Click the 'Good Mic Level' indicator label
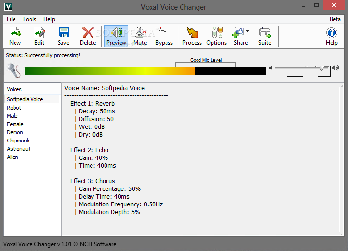Image resolution: width=348 pixels, height=251 pixels. [x=206, y=60]
